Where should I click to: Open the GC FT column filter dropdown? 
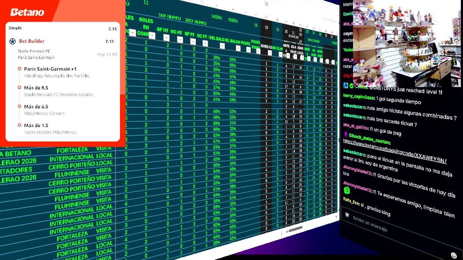coord(205,44)
